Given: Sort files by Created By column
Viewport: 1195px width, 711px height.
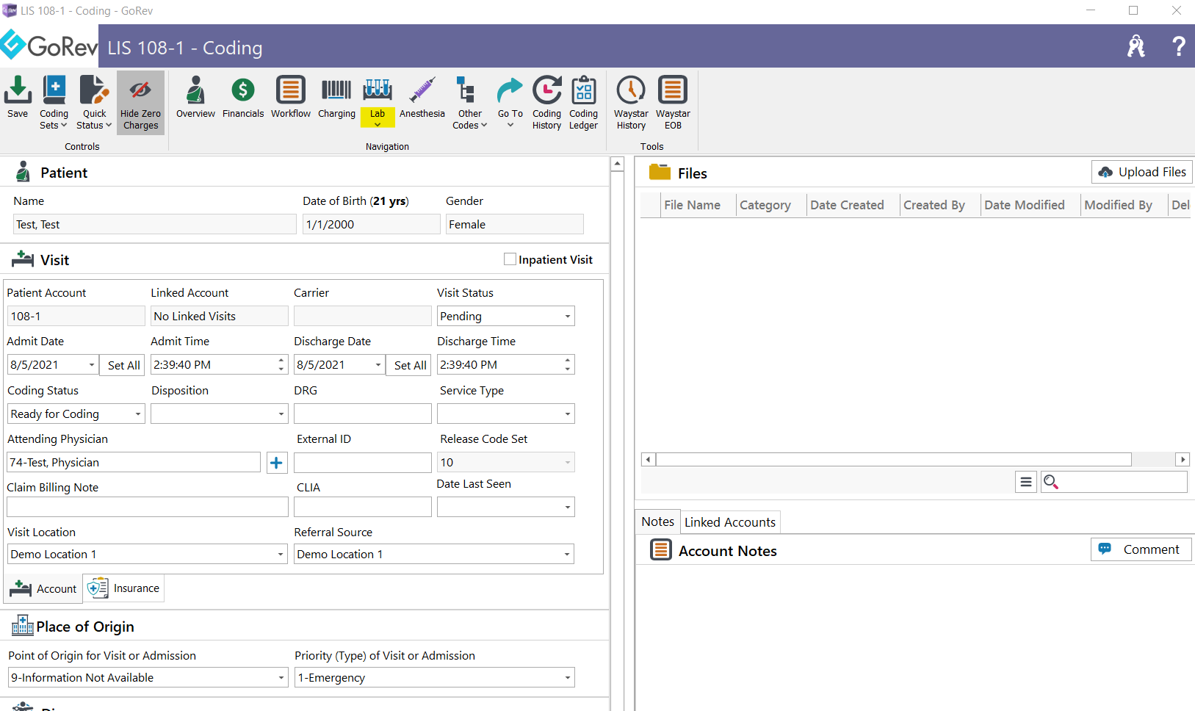Looking at the screenshot, I should click(934, 205).
